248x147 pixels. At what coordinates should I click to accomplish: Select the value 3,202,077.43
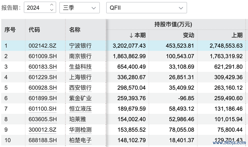(129, 46)
